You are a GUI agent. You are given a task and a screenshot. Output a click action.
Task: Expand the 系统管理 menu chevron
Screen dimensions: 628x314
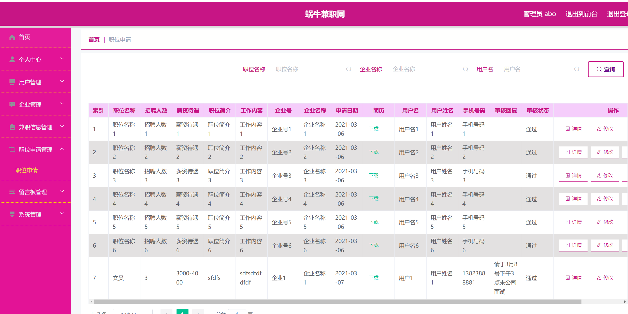(62, 214)
